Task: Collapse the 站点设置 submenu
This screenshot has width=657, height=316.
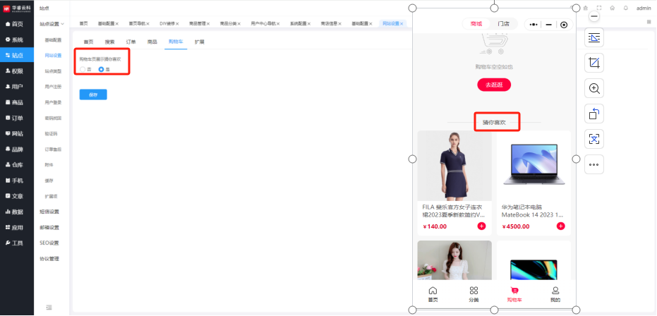Action: (x=53, y=23)
